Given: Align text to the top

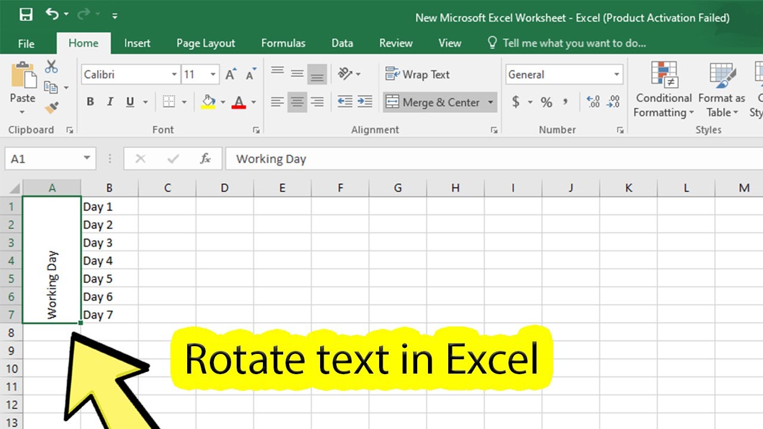Looking at the screenshot, I should click(x=277, y=72).
